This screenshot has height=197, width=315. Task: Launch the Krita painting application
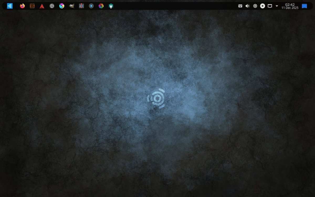62,6
